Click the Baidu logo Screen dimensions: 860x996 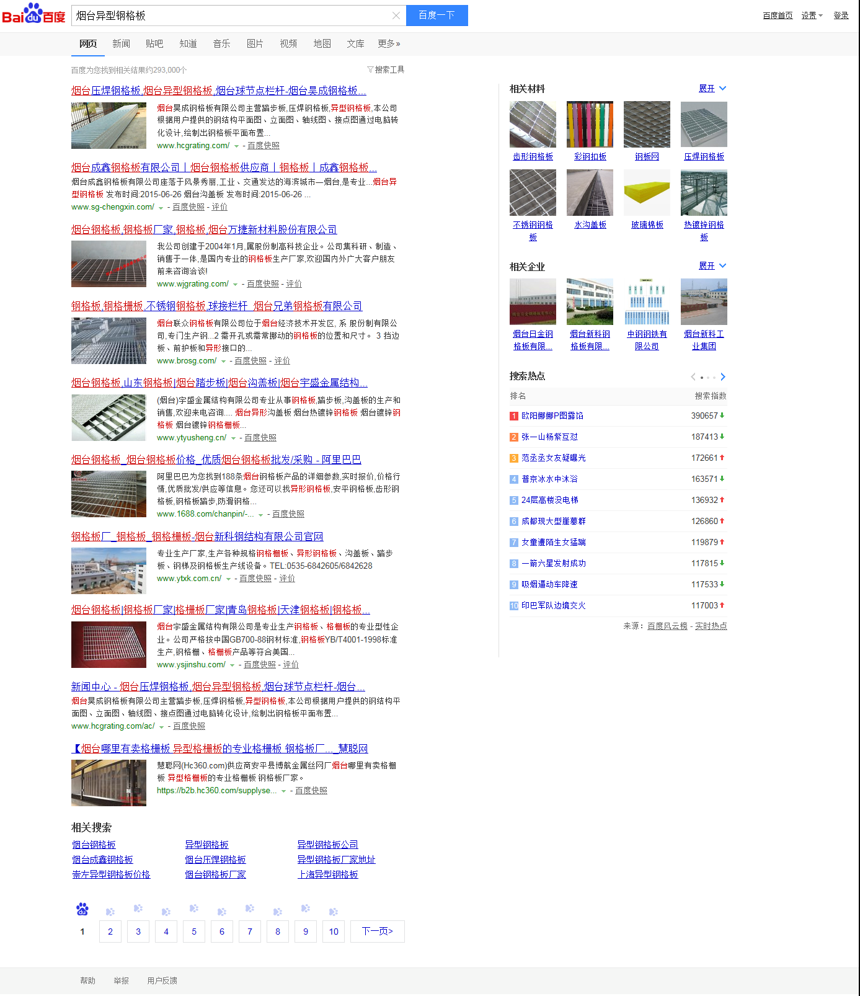coord(33,14)
